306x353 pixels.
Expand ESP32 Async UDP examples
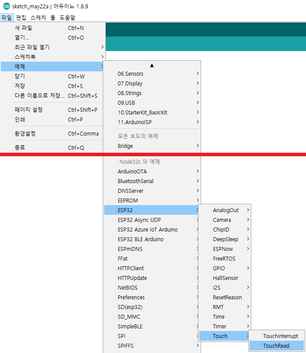click(151, 220)
